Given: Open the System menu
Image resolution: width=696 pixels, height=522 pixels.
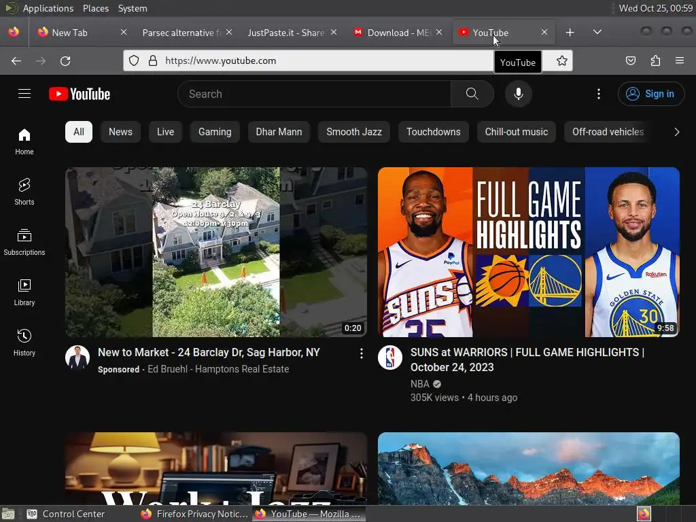Looking at the screenshot, I should coord(133,8).
